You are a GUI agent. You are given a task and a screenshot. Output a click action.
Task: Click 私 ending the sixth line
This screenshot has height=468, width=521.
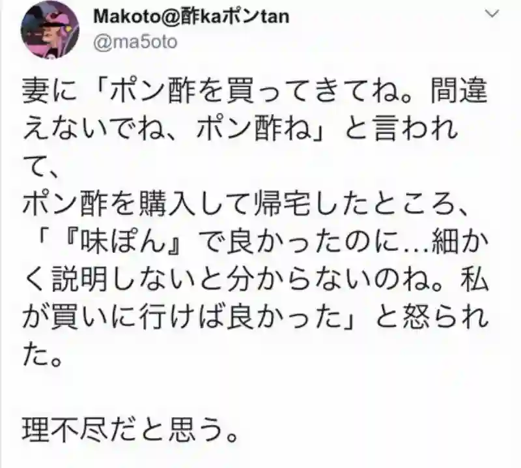(474, 279)
